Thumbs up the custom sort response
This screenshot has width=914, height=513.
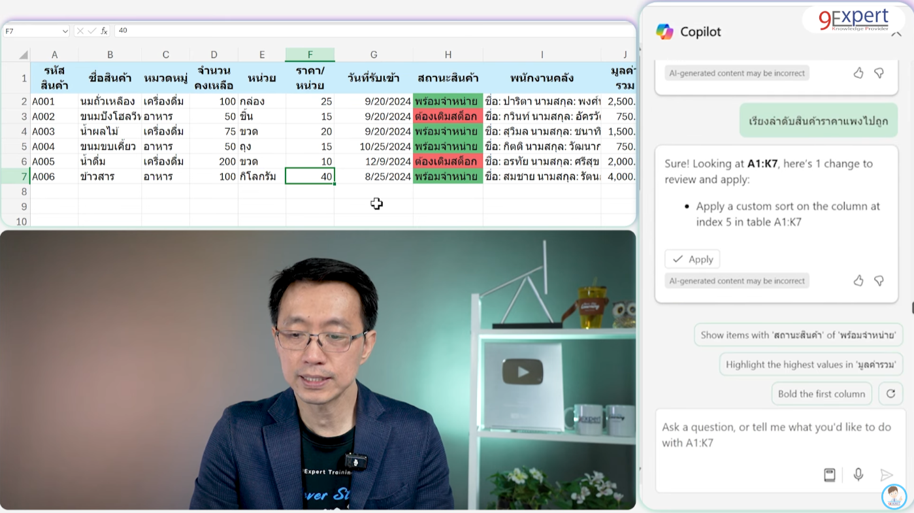pyautogui.click(x=858, y=280)
